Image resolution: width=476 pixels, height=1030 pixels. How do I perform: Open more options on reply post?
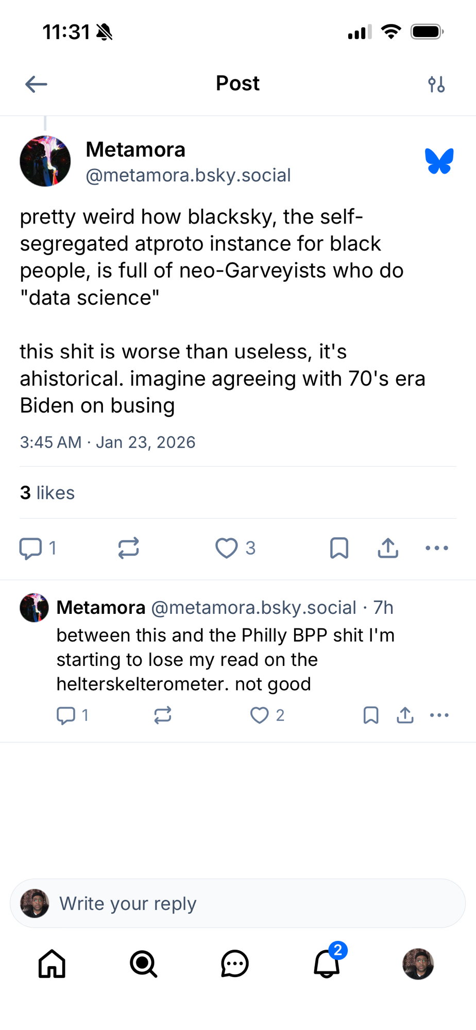pos(439,715)
